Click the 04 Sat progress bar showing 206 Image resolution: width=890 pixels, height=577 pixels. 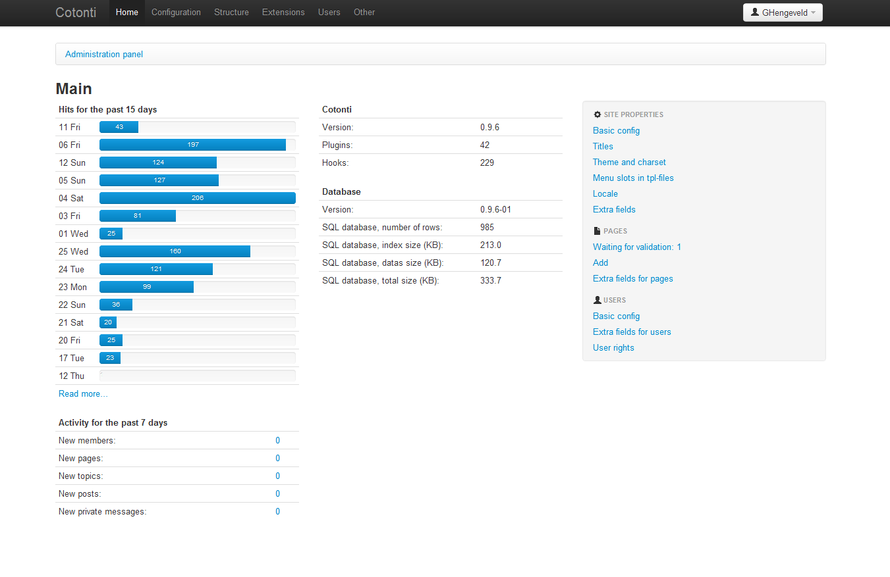coord(198,198)
